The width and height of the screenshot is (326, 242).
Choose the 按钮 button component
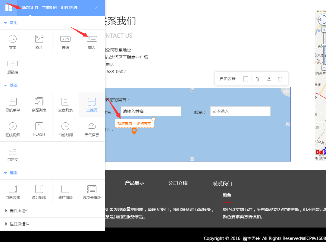pyautogui.click(x=65, y=42)
